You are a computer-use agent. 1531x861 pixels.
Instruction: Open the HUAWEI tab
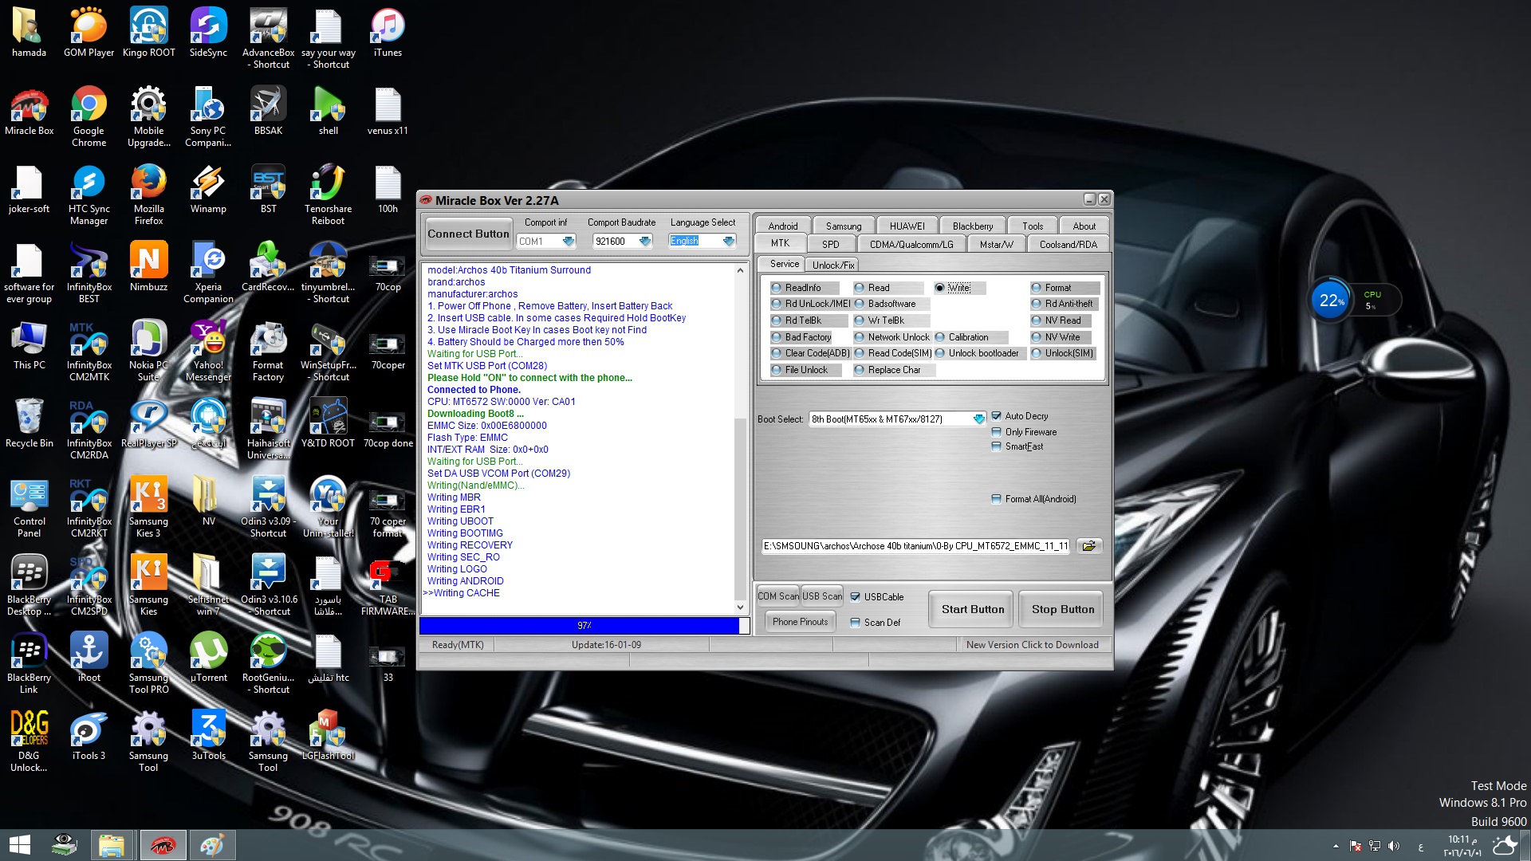[907, 226]
